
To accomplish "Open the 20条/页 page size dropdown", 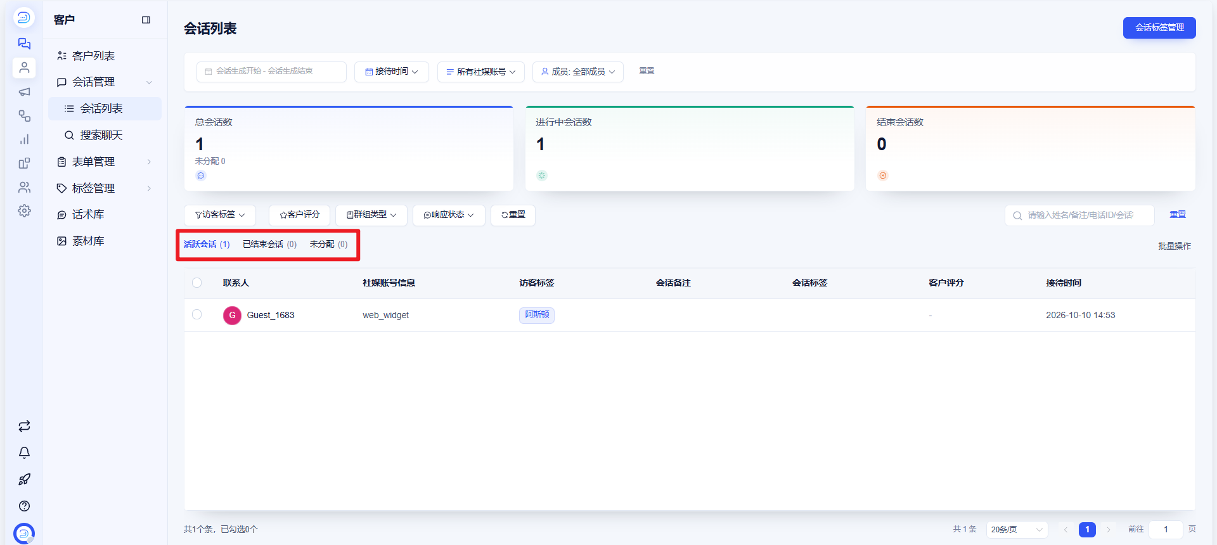I will 1017,529.
